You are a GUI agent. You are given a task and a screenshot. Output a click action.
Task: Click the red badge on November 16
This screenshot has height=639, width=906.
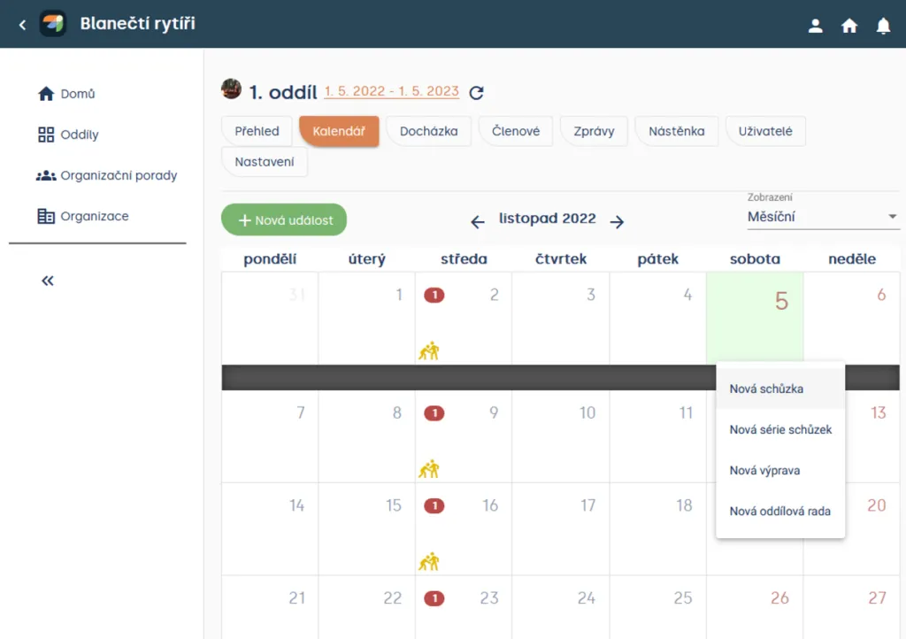point(434,505)
